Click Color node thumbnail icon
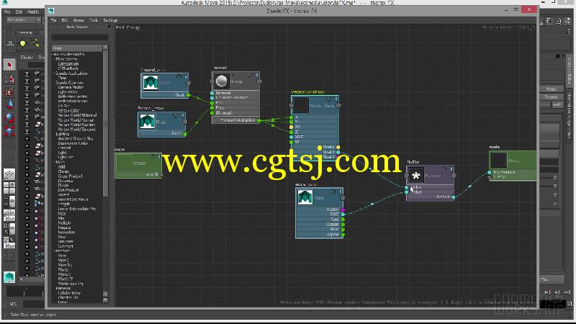Image resolution: width=576 pixels, height=324 pixels. [x=305, y=197]
